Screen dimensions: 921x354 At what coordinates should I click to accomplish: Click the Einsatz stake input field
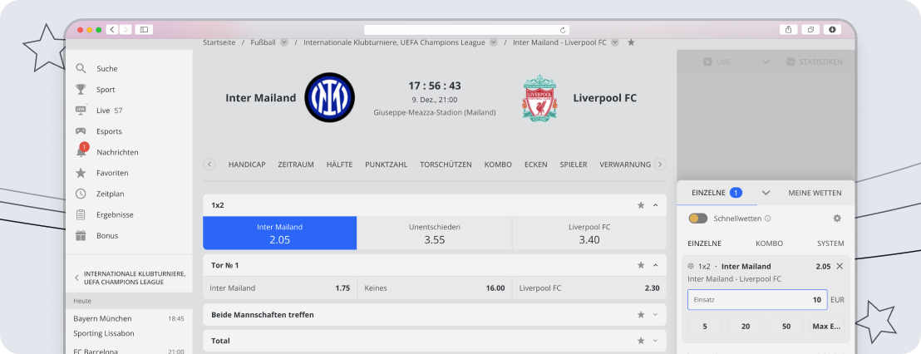pos(756,300)
